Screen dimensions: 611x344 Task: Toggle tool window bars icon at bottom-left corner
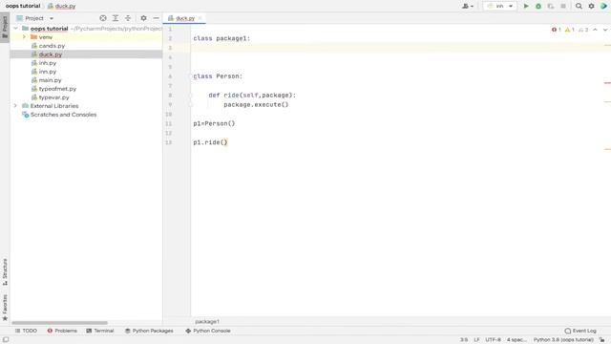[x=6, y=340]
